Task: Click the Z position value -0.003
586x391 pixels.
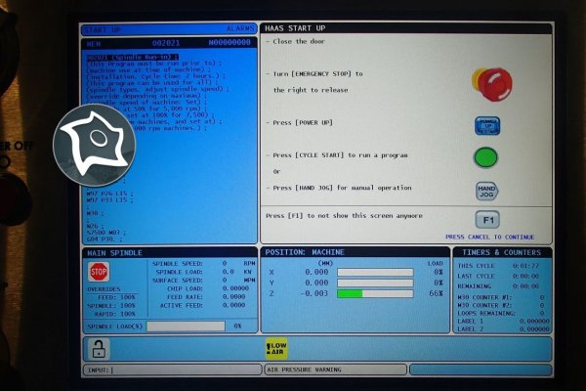Action: pos(314,293)
